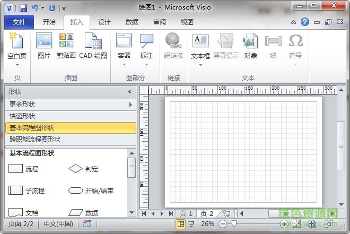Collapse the 形状 shapes pane with arrow
The width and height of the screenshot is (350, 234).
(130, 92)
